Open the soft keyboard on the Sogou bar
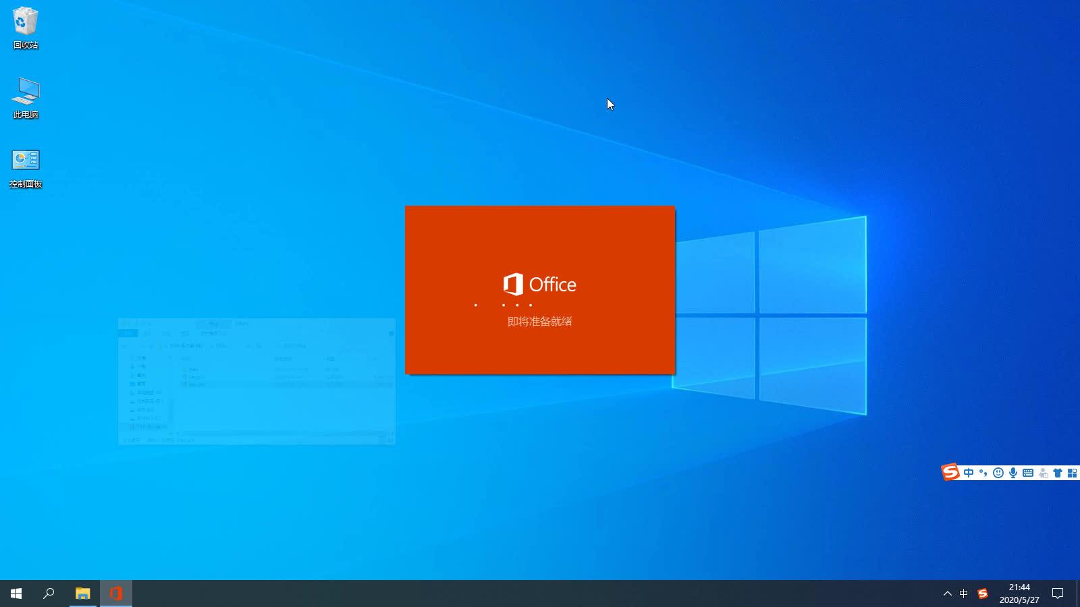Viewport: 1080px width, 607px height. click(x=1028, y=473)
